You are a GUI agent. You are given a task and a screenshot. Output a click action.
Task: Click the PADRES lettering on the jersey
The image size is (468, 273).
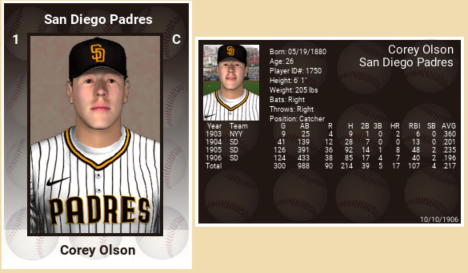(99, 210)
